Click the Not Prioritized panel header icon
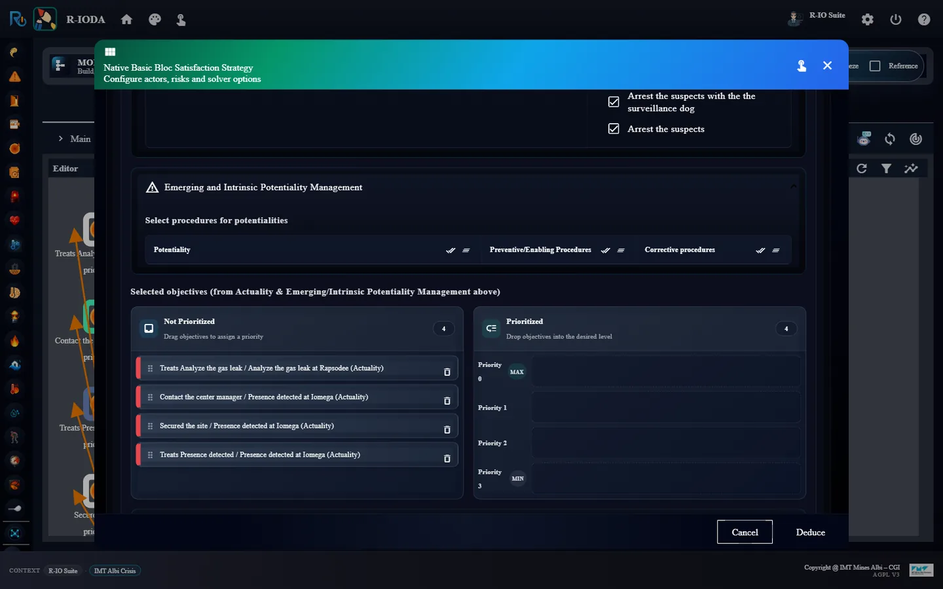The width and height of the screenshot is (943, 589). coord(149,329)
